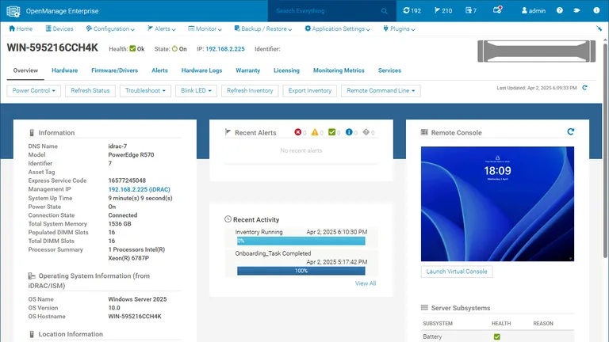Refresh the Remote Console preview
609x342 pixels.
coord(570,132)
